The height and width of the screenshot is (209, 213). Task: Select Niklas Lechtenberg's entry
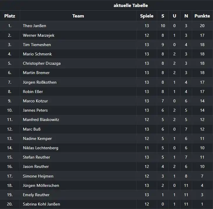[x=41, y=148]
